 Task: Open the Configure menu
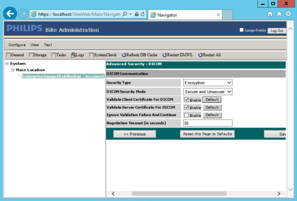click(17, 45)
